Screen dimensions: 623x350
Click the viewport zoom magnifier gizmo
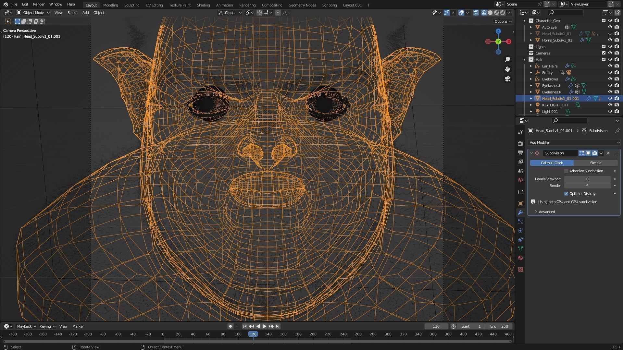point(507,59)
